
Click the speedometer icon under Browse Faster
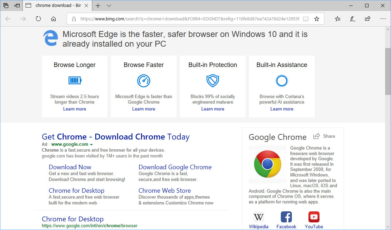click(144, 81)
